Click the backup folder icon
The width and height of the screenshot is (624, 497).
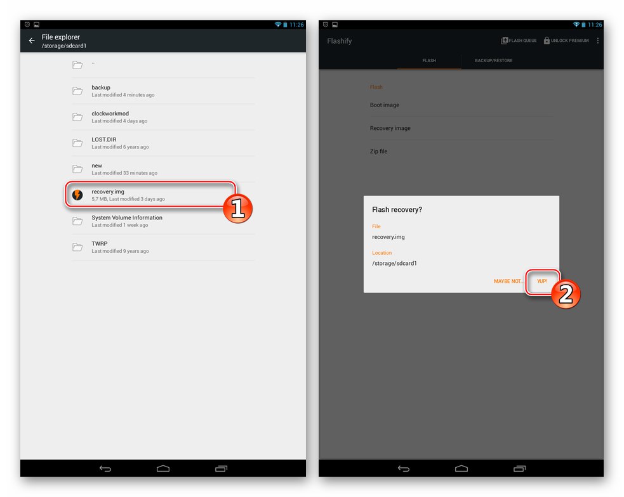(77, 91)
